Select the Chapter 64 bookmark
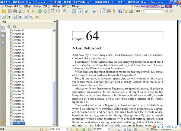181x131 pixels. point(19,123)
